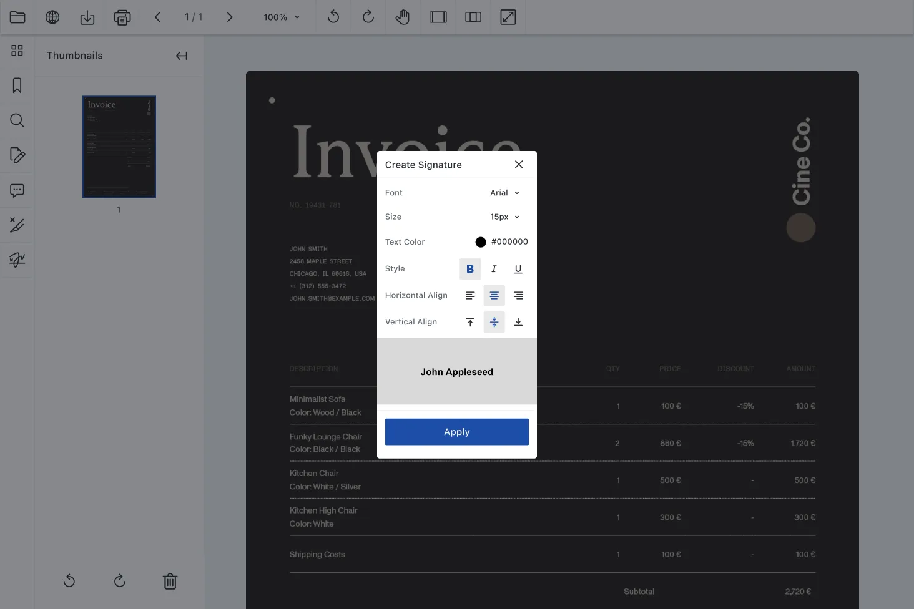The image size is (914, 609).
Task: Enter fullscreen presentation mode
Action: click(508, 17)
